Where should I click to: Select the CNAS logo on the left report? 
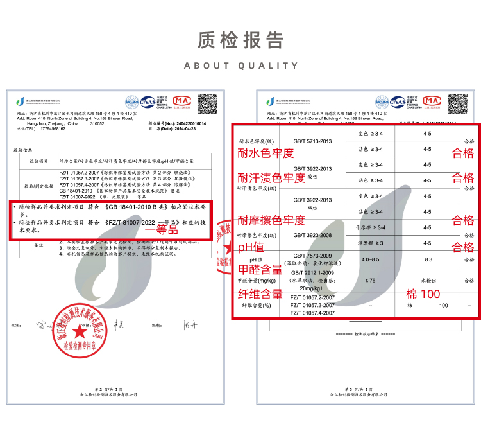click(148, 102)
